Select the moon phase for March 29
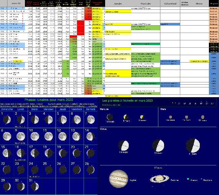 tap(7, 186)
